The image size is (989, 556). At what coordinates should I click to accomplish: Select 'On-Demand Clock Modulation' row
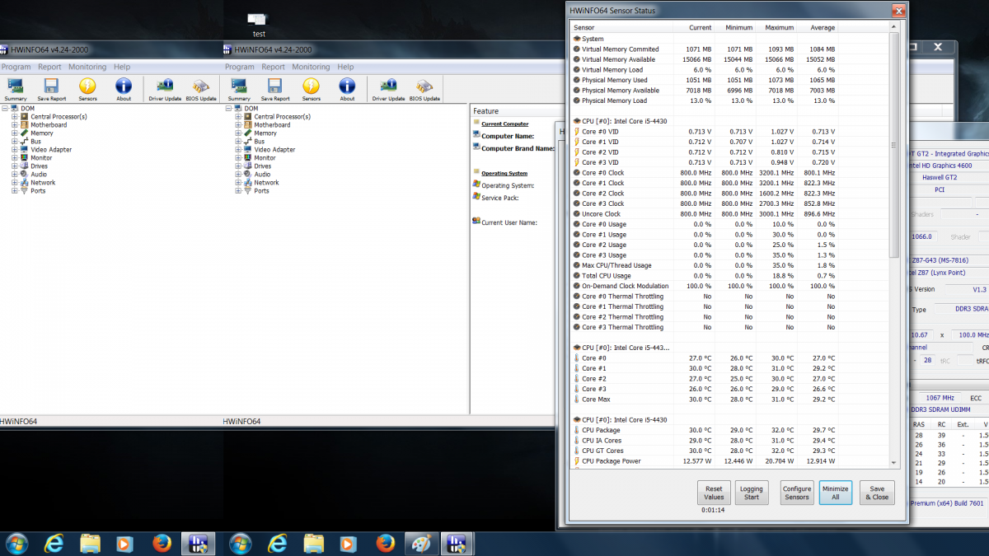[729, 286]
